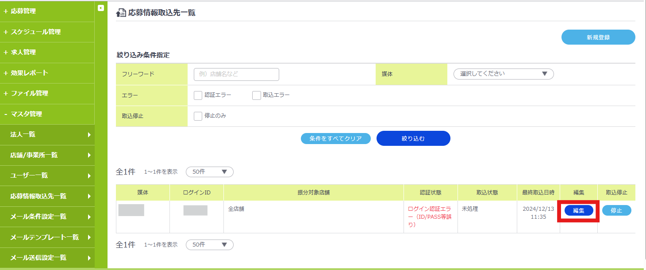Click arrow icon beside メールテンプレート一覧
This screenshot has height=270, width=646.
click(89, 237)
